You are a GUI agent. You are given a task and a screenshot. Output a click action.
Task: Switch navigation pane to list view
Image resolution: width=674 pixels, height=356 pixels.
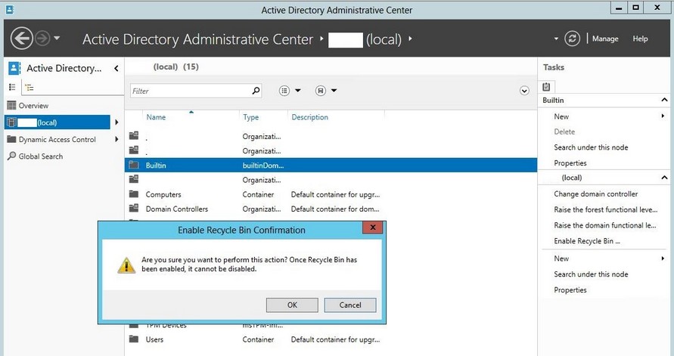[x=12, y=87]
